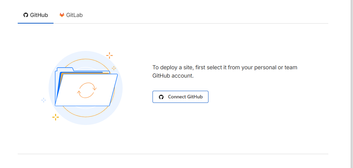
Task: Open the GitLab tab
Action: [71, 15]
